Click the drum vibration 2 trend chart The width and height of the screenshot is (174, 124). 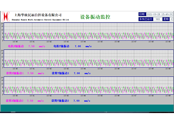[88, 86]
